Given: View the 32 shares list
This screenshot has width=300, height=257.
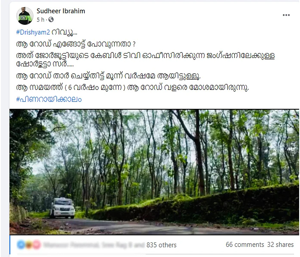Looking at the screenshot, I should click(x=280, y=245).
